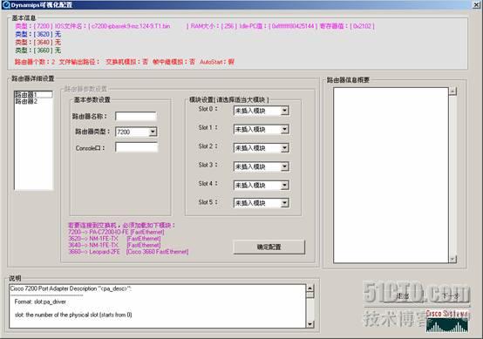Click the Dynamips title bar app icon
This screenshot has width=483, height=339.
point(6,5)
